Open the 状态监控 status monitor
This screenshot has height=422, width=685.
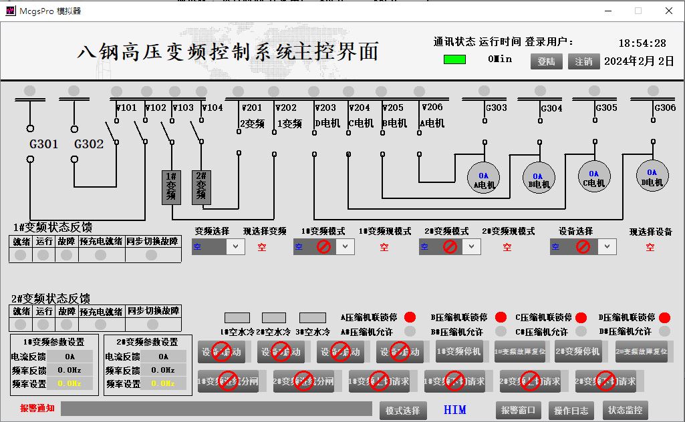[x=625, y=410]
